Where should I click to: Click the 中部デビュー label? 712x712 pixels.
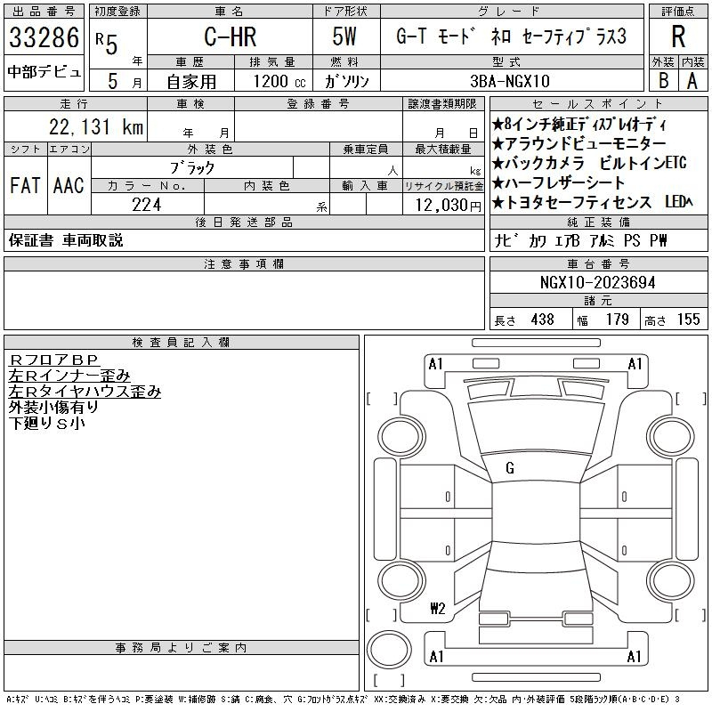click(x=44, y=72)
